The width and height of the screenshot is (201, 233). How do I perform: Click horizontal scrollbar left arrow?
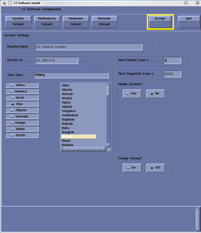(63, 149)
